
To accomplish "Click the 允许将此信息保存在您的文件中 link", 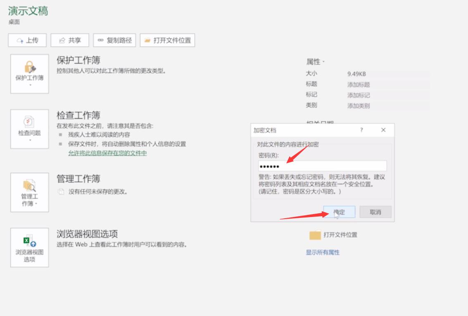I will click(x=107, y=153).
